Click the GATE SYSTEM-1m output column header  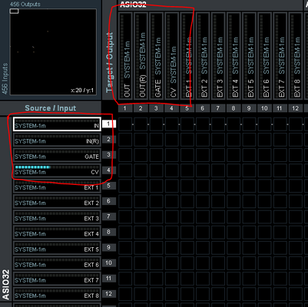tap(156, 55)
